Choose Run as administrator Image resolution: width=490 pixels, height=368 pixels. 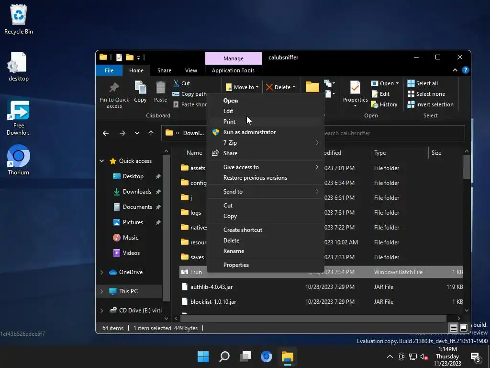tap(265, 132)
